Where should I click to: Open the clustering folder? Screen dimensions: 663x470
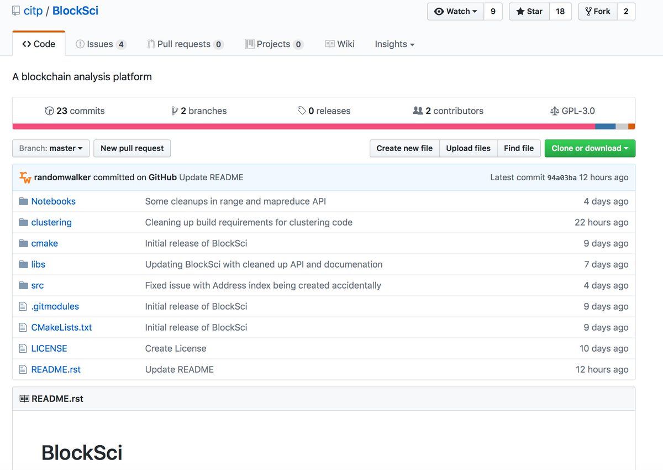51,222
